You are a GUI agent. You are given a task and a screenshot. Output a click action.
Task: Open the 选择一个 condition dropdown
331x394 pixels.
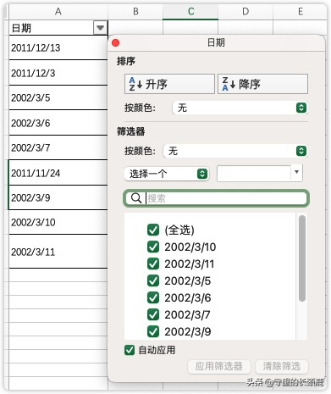[x=167, y=174]
